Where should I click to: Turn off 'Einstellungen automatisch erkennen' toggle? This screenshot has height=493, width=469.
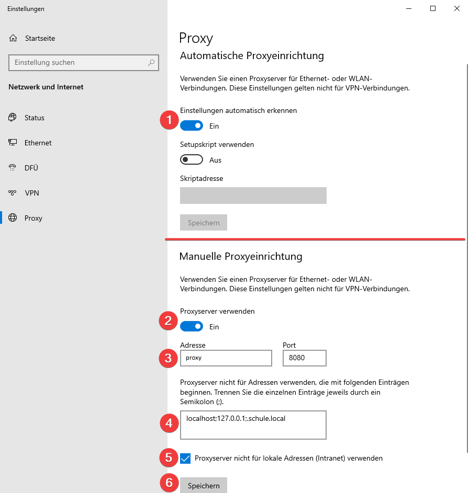coord(192,126)
